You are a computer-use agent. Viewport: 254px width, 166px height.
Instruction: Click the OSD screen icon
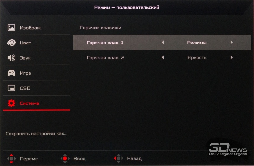pos(11,88)
